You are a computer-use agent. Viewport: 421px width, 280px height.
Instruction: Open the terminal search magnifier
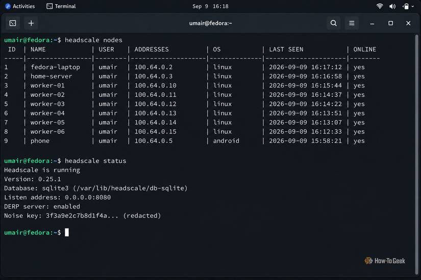333,23
